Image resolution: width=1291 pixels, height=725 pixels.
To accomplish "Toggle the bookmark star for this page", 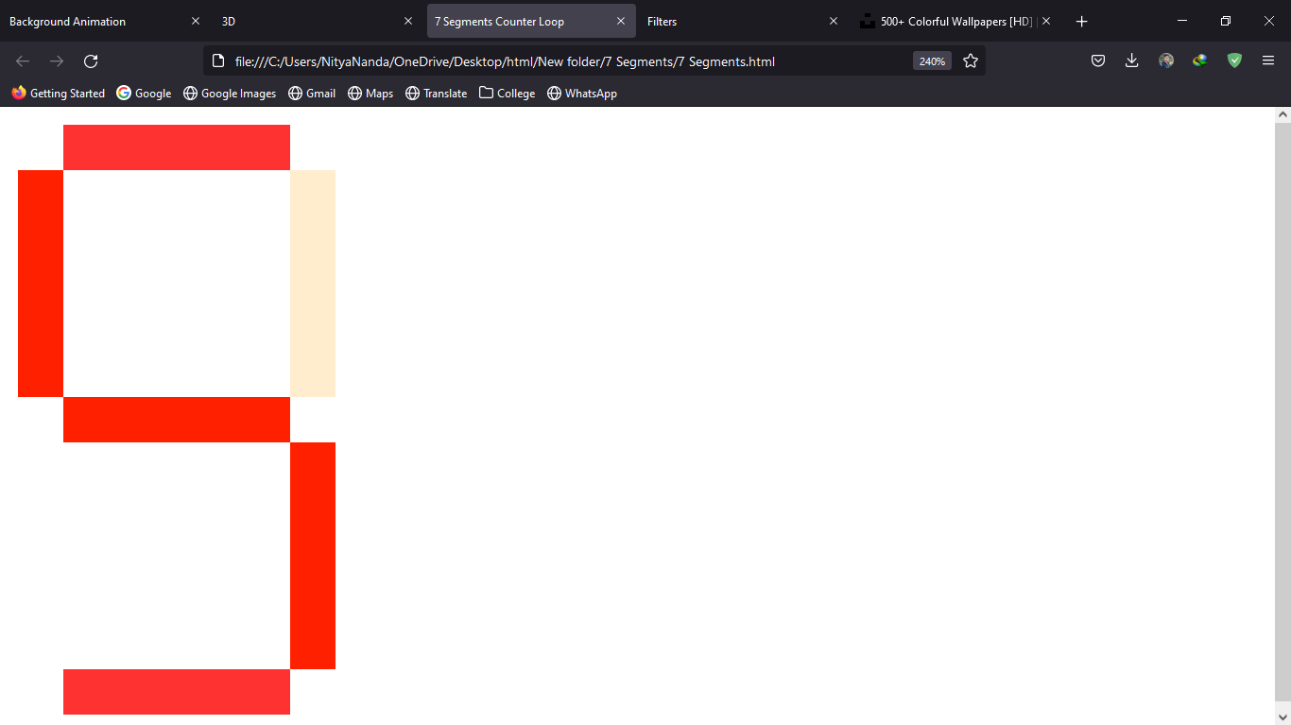I will 970,60.
